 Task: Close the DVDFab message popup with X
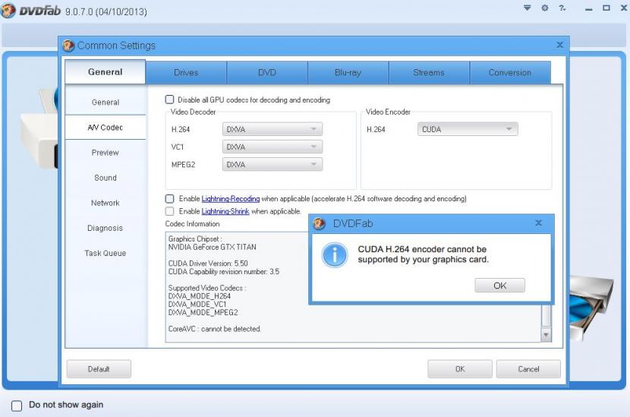(538, 223)
